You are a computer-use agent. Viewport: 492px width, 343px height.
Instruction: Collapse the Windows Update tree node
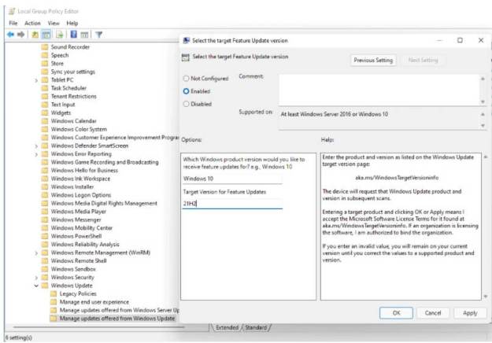coord(36,286)
